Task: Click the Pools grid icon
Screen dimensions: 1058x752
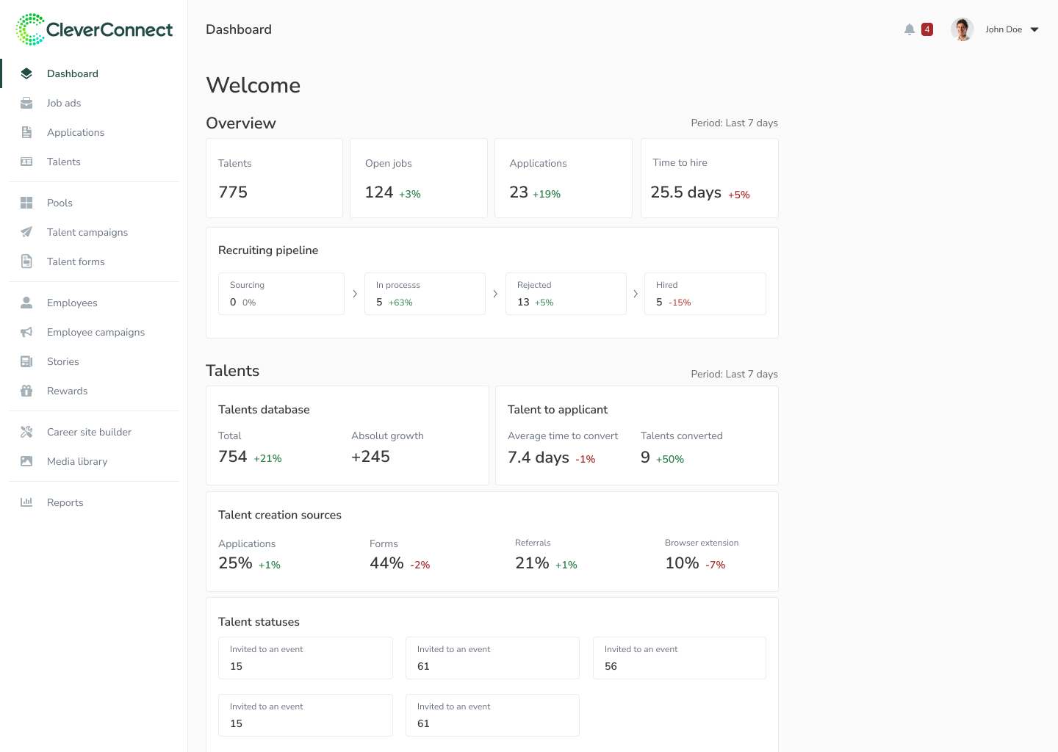Action: [26, 203]
